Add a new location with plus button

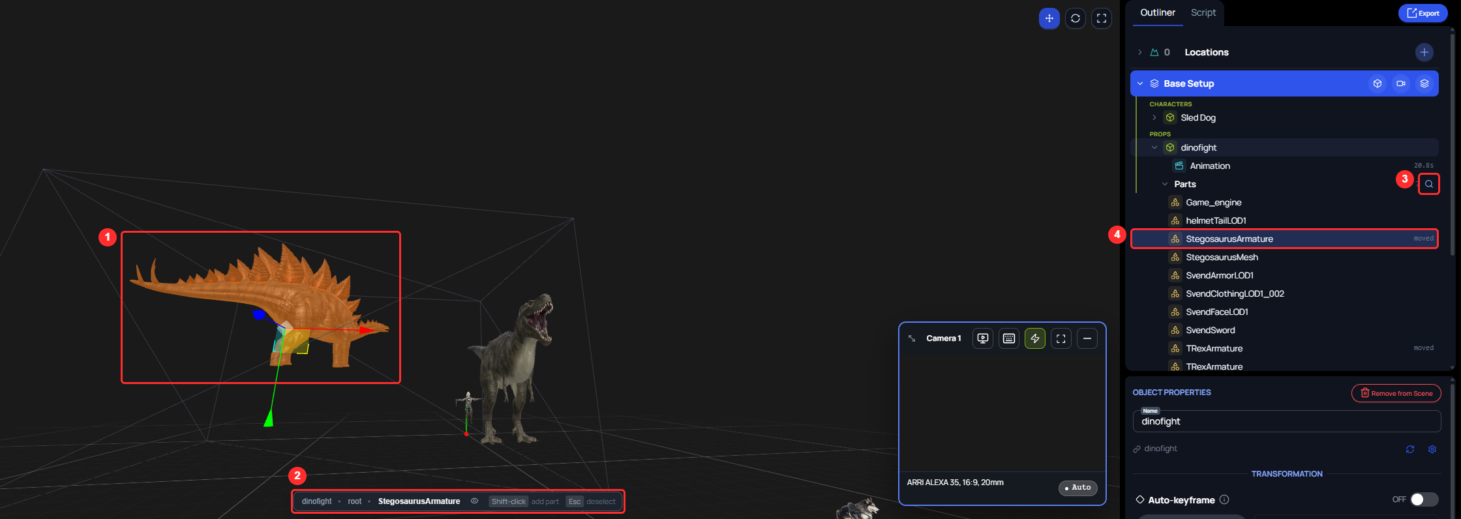1424,52
